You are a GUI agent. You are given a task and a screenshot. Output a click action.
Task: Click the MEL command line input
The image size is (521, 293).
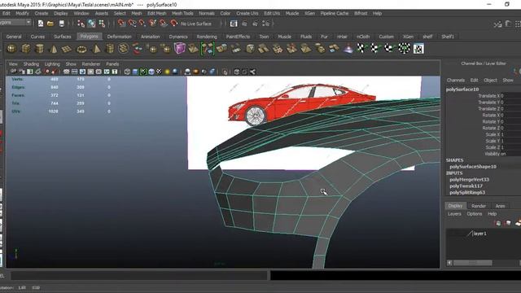139,275
